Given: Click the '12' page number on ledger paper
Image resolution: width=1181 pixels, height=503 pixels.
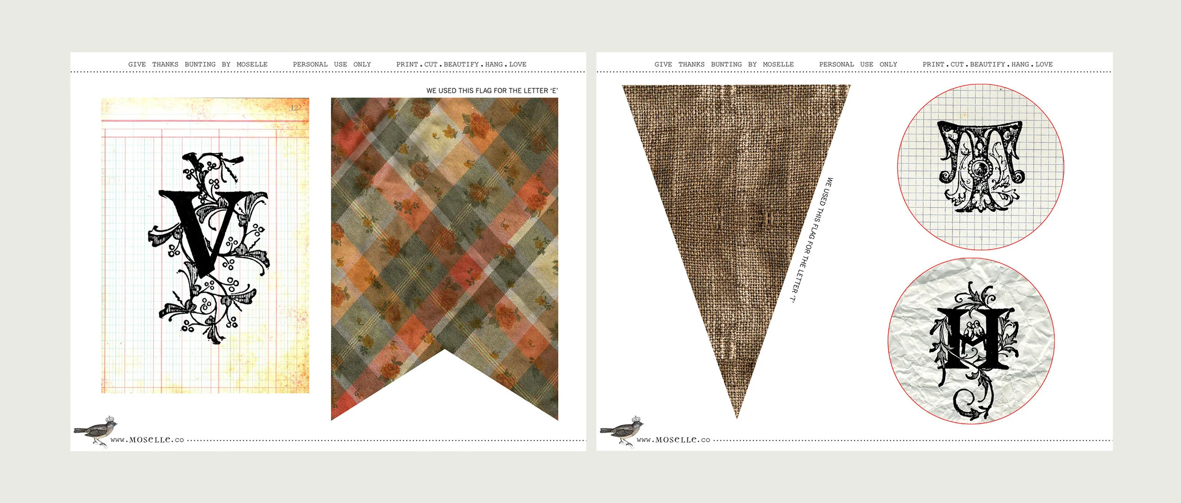Looking at the screenshot, I should point(294,108).
